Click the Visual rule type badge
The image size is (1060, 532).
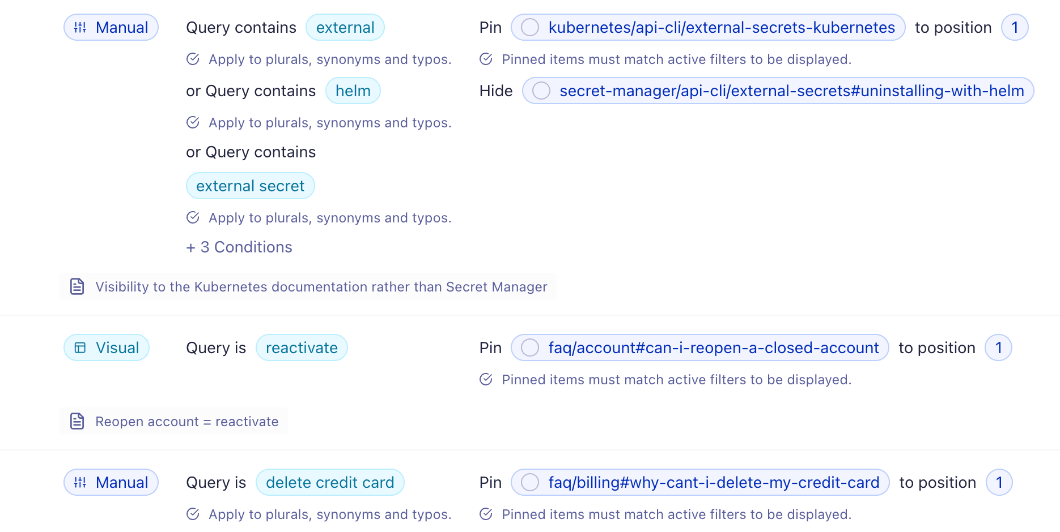pos(107,348)
